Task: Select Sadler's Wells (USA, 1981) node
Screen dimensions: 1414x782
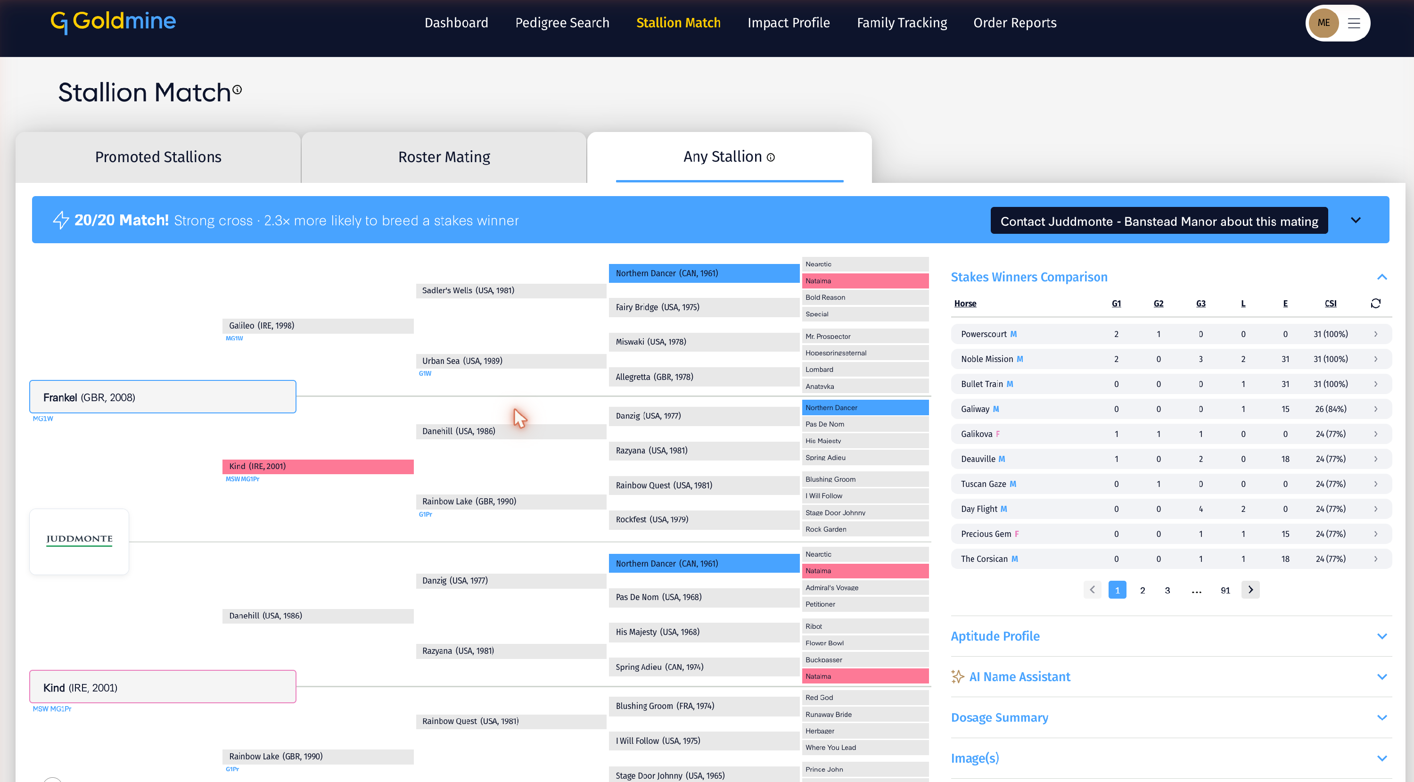Action: pyautogui.click(x=511, y=291)
